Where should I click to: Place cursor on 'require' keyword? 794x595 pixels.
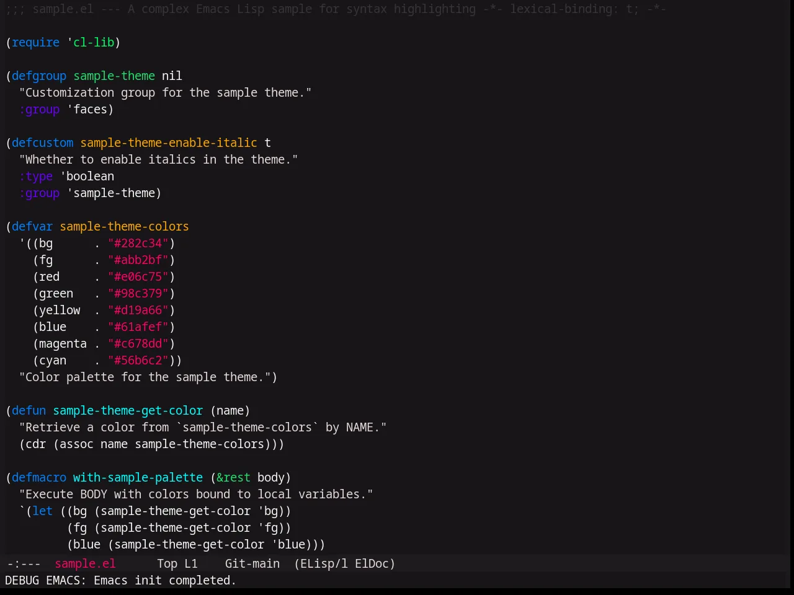click(36, 42)
